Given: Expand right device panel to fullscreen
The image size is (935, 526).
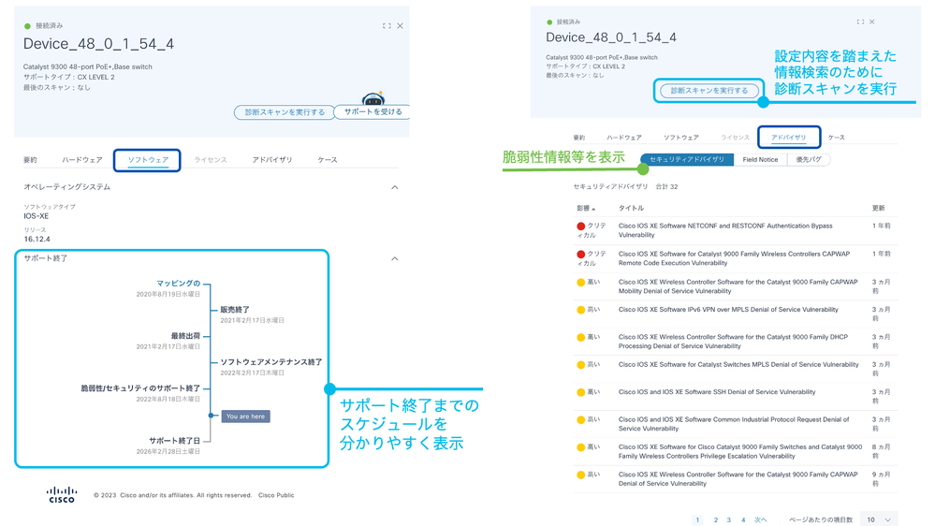Looking at the screenshot, I should [x=860, y=22].
